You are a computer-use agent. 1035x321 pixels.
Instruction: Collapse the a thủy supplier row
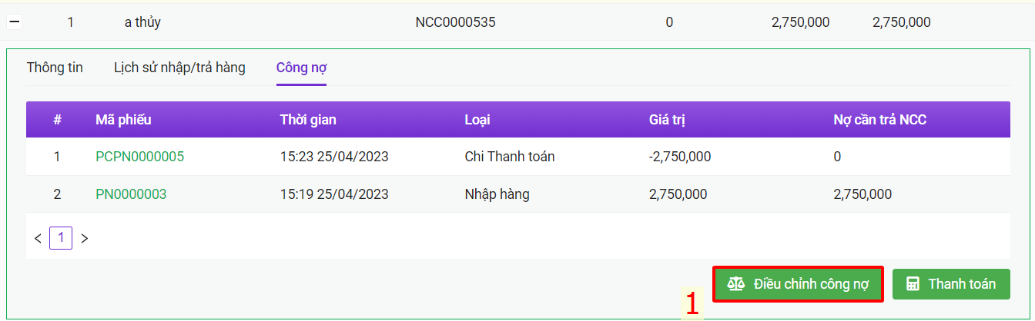[x=14, y=22]
